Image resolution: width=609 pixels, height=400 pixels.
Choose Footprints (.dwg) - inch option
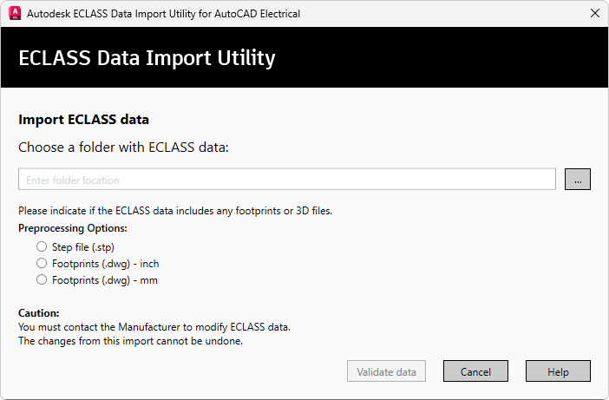(42, 264)
